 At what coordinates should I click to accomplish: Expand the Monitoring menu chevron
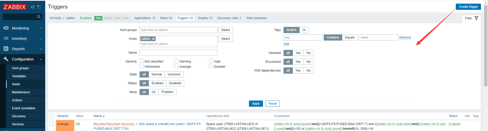[x=41, y=28]
